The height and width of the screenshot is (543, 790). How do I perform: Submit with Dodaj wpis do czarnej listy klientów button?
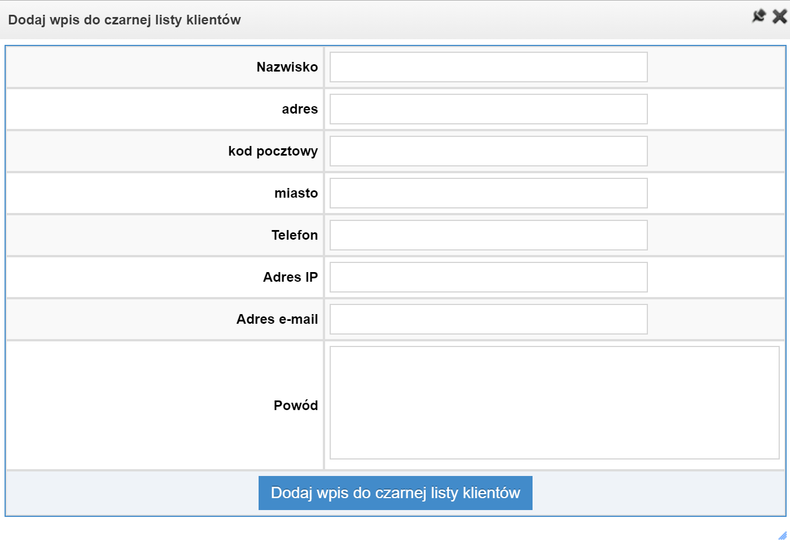tap(396, 493)
